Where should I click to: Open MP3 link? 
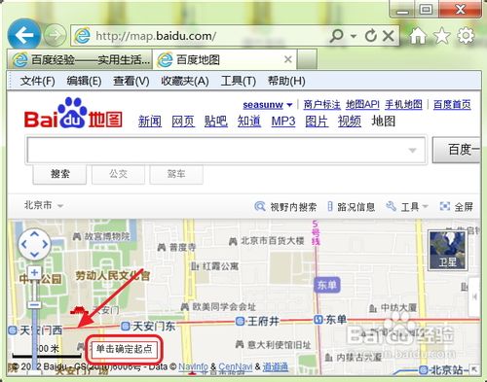tap(283, 122)
